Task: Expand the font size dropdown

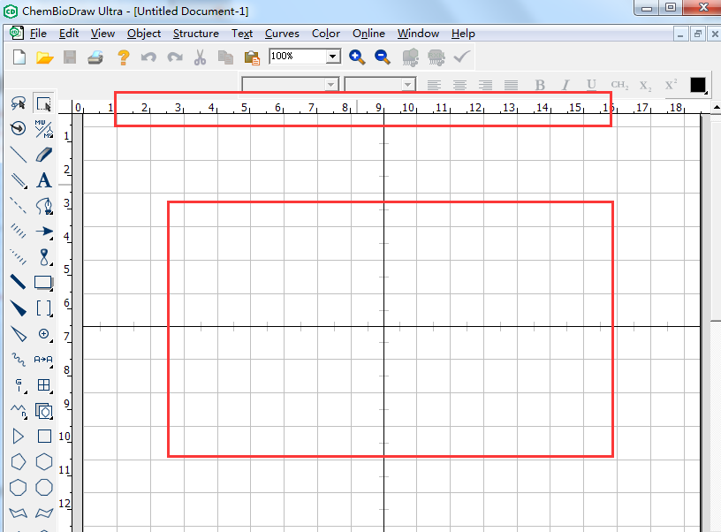Action: 407,85
